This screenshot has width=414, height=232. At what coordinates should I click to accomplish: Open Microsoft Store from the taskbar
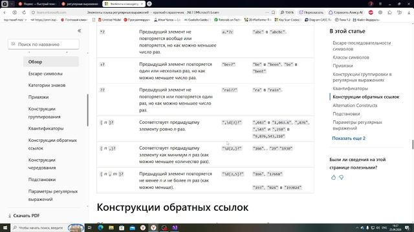point(122,227)
